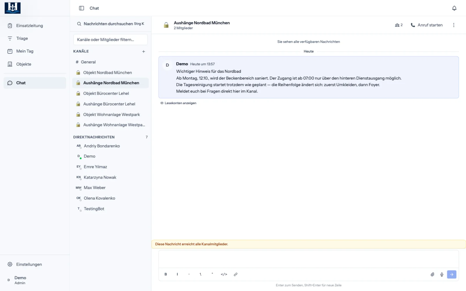The height and width of the screenshot is (291, 466).
Task: Insert a numbered list in the composer
Action: [201, 274]
